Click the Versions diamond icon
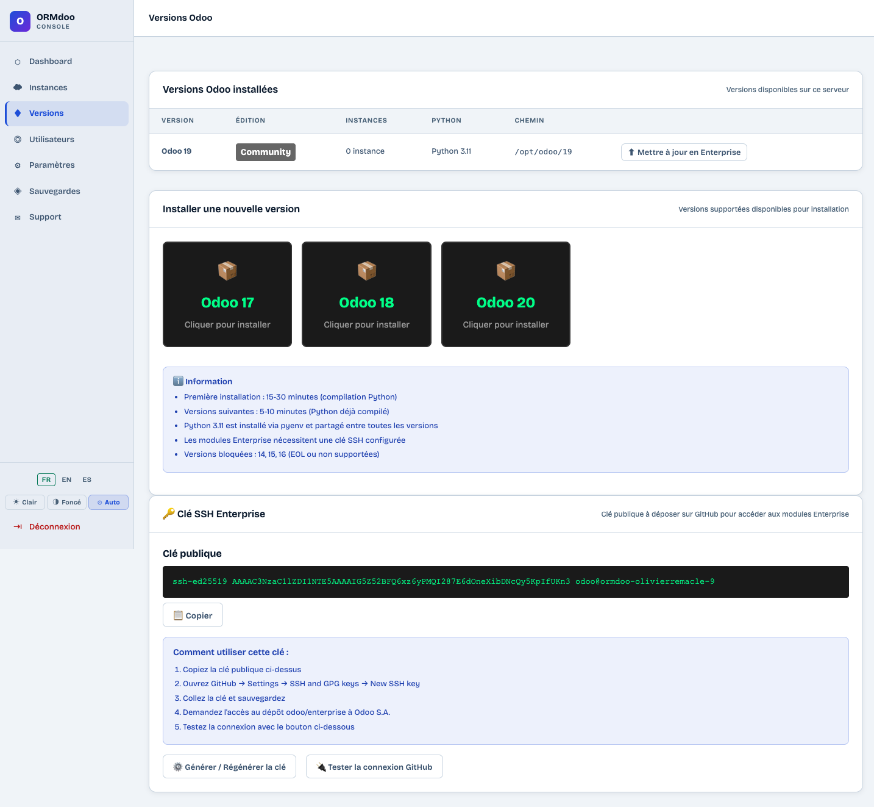 coord(18,113)
